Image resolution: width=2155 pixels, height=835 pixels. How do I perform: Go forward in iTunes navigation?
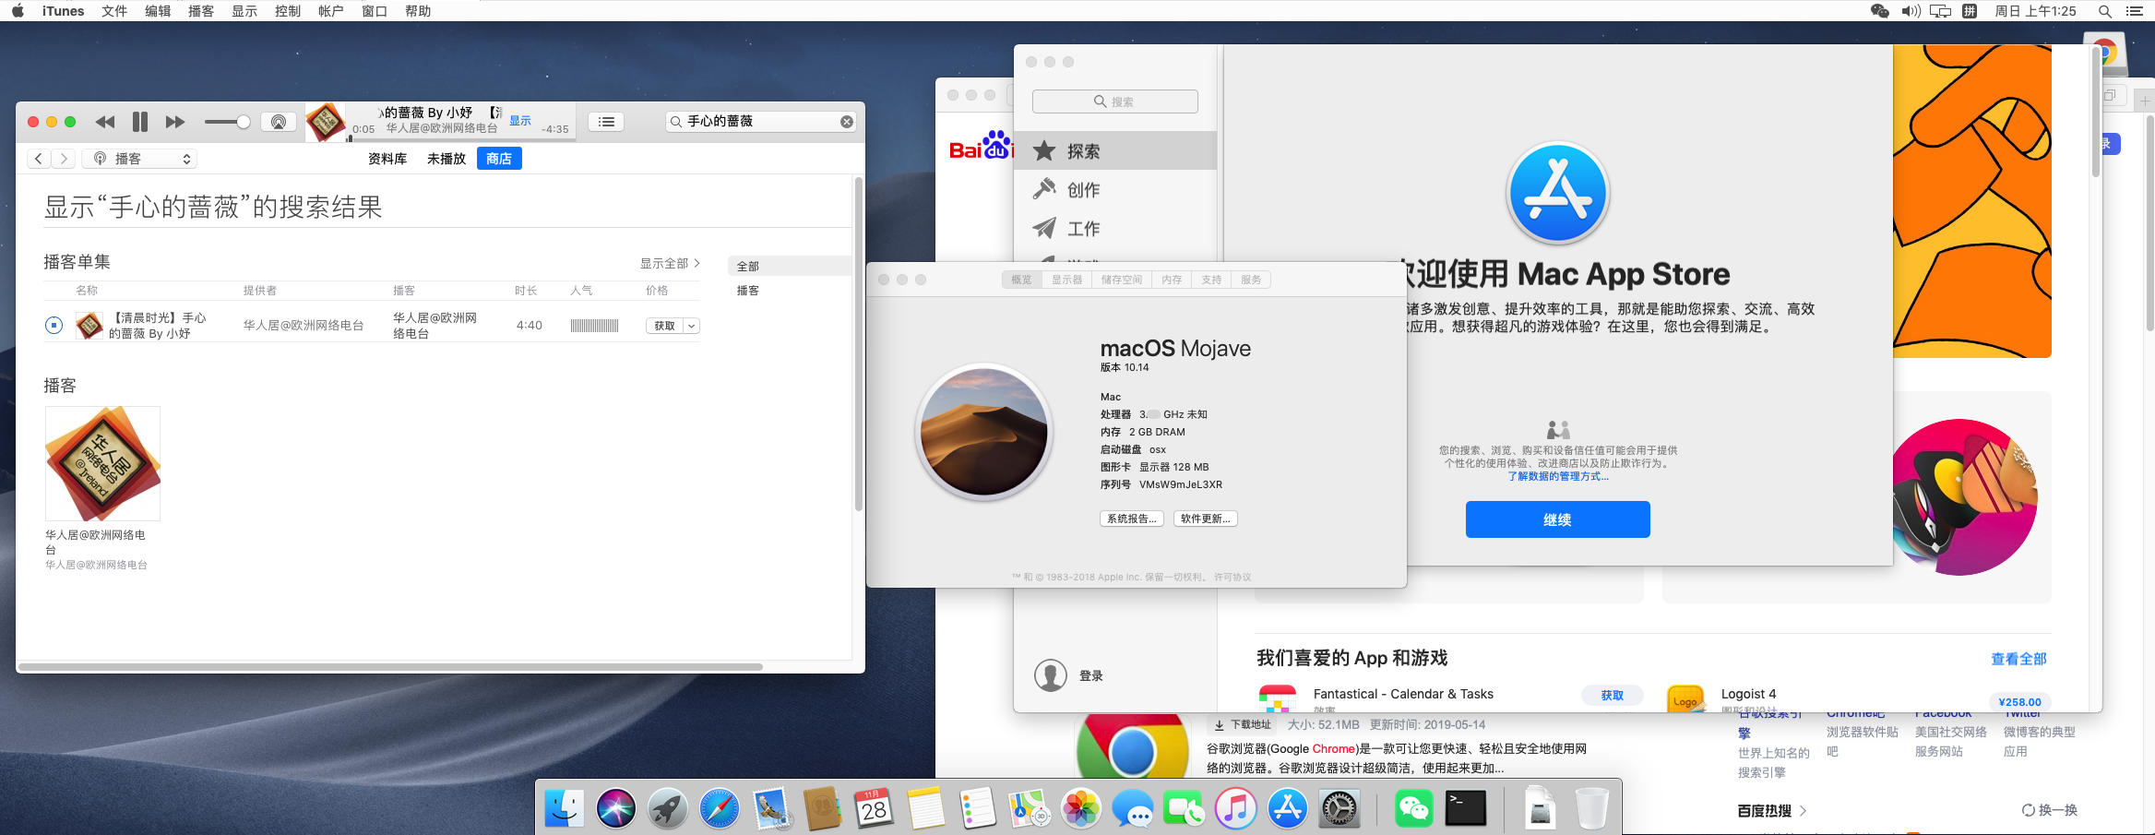pyautogui.click(x=63, y=159)
